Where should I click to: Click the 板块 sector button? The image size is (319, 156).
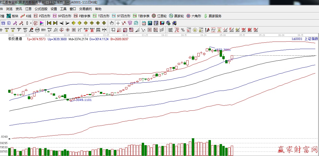click(13, 16)
